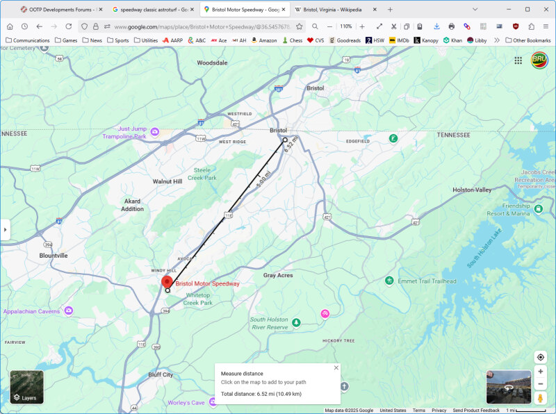Click the site information lock icon
The height and width of the screenshot is (414, 556).
coord(96,26)
